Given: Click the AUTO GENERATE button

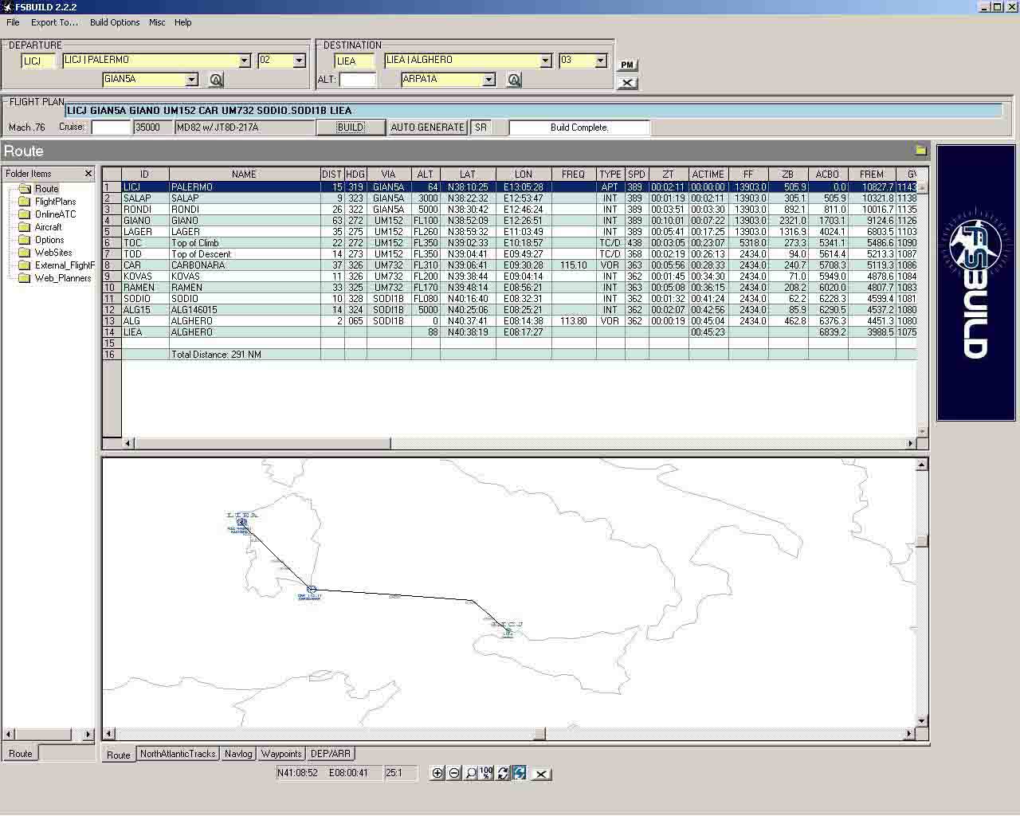Looking at the screenshot, I should [x=427, y=127].
